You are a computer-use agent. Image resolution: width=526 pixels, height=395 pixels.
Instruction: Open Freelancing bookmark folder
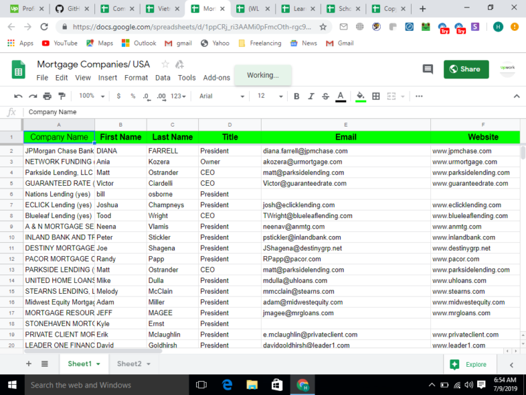[x=260, y=43]
